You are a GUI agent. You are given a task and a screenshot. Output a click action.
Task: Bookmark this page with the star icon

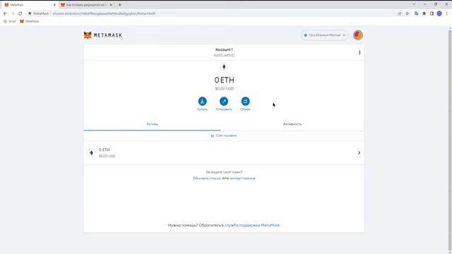point(407,13)
